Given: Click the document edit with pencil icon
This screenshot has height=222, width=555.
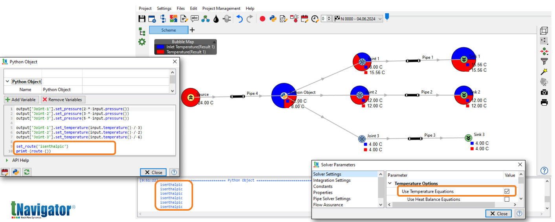Looking at the screenshot, I should pos(184,19).
